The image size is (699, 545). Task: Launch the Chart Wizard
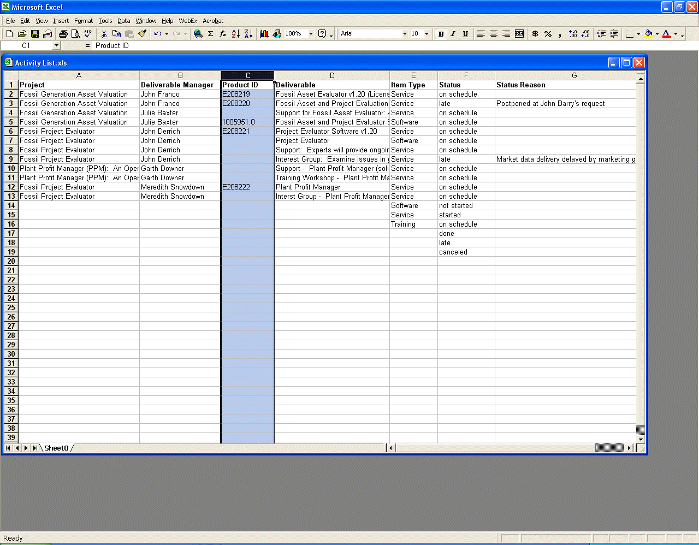click(x=264, y=34)
